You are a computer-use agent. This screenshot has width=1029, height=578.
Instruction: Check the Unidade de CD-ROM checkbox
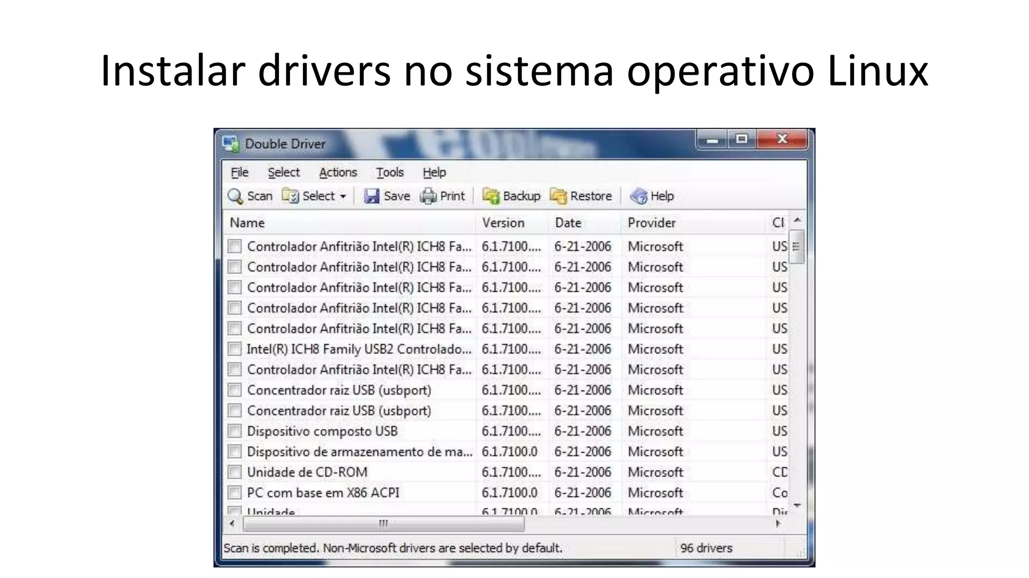tap(235, 472)
